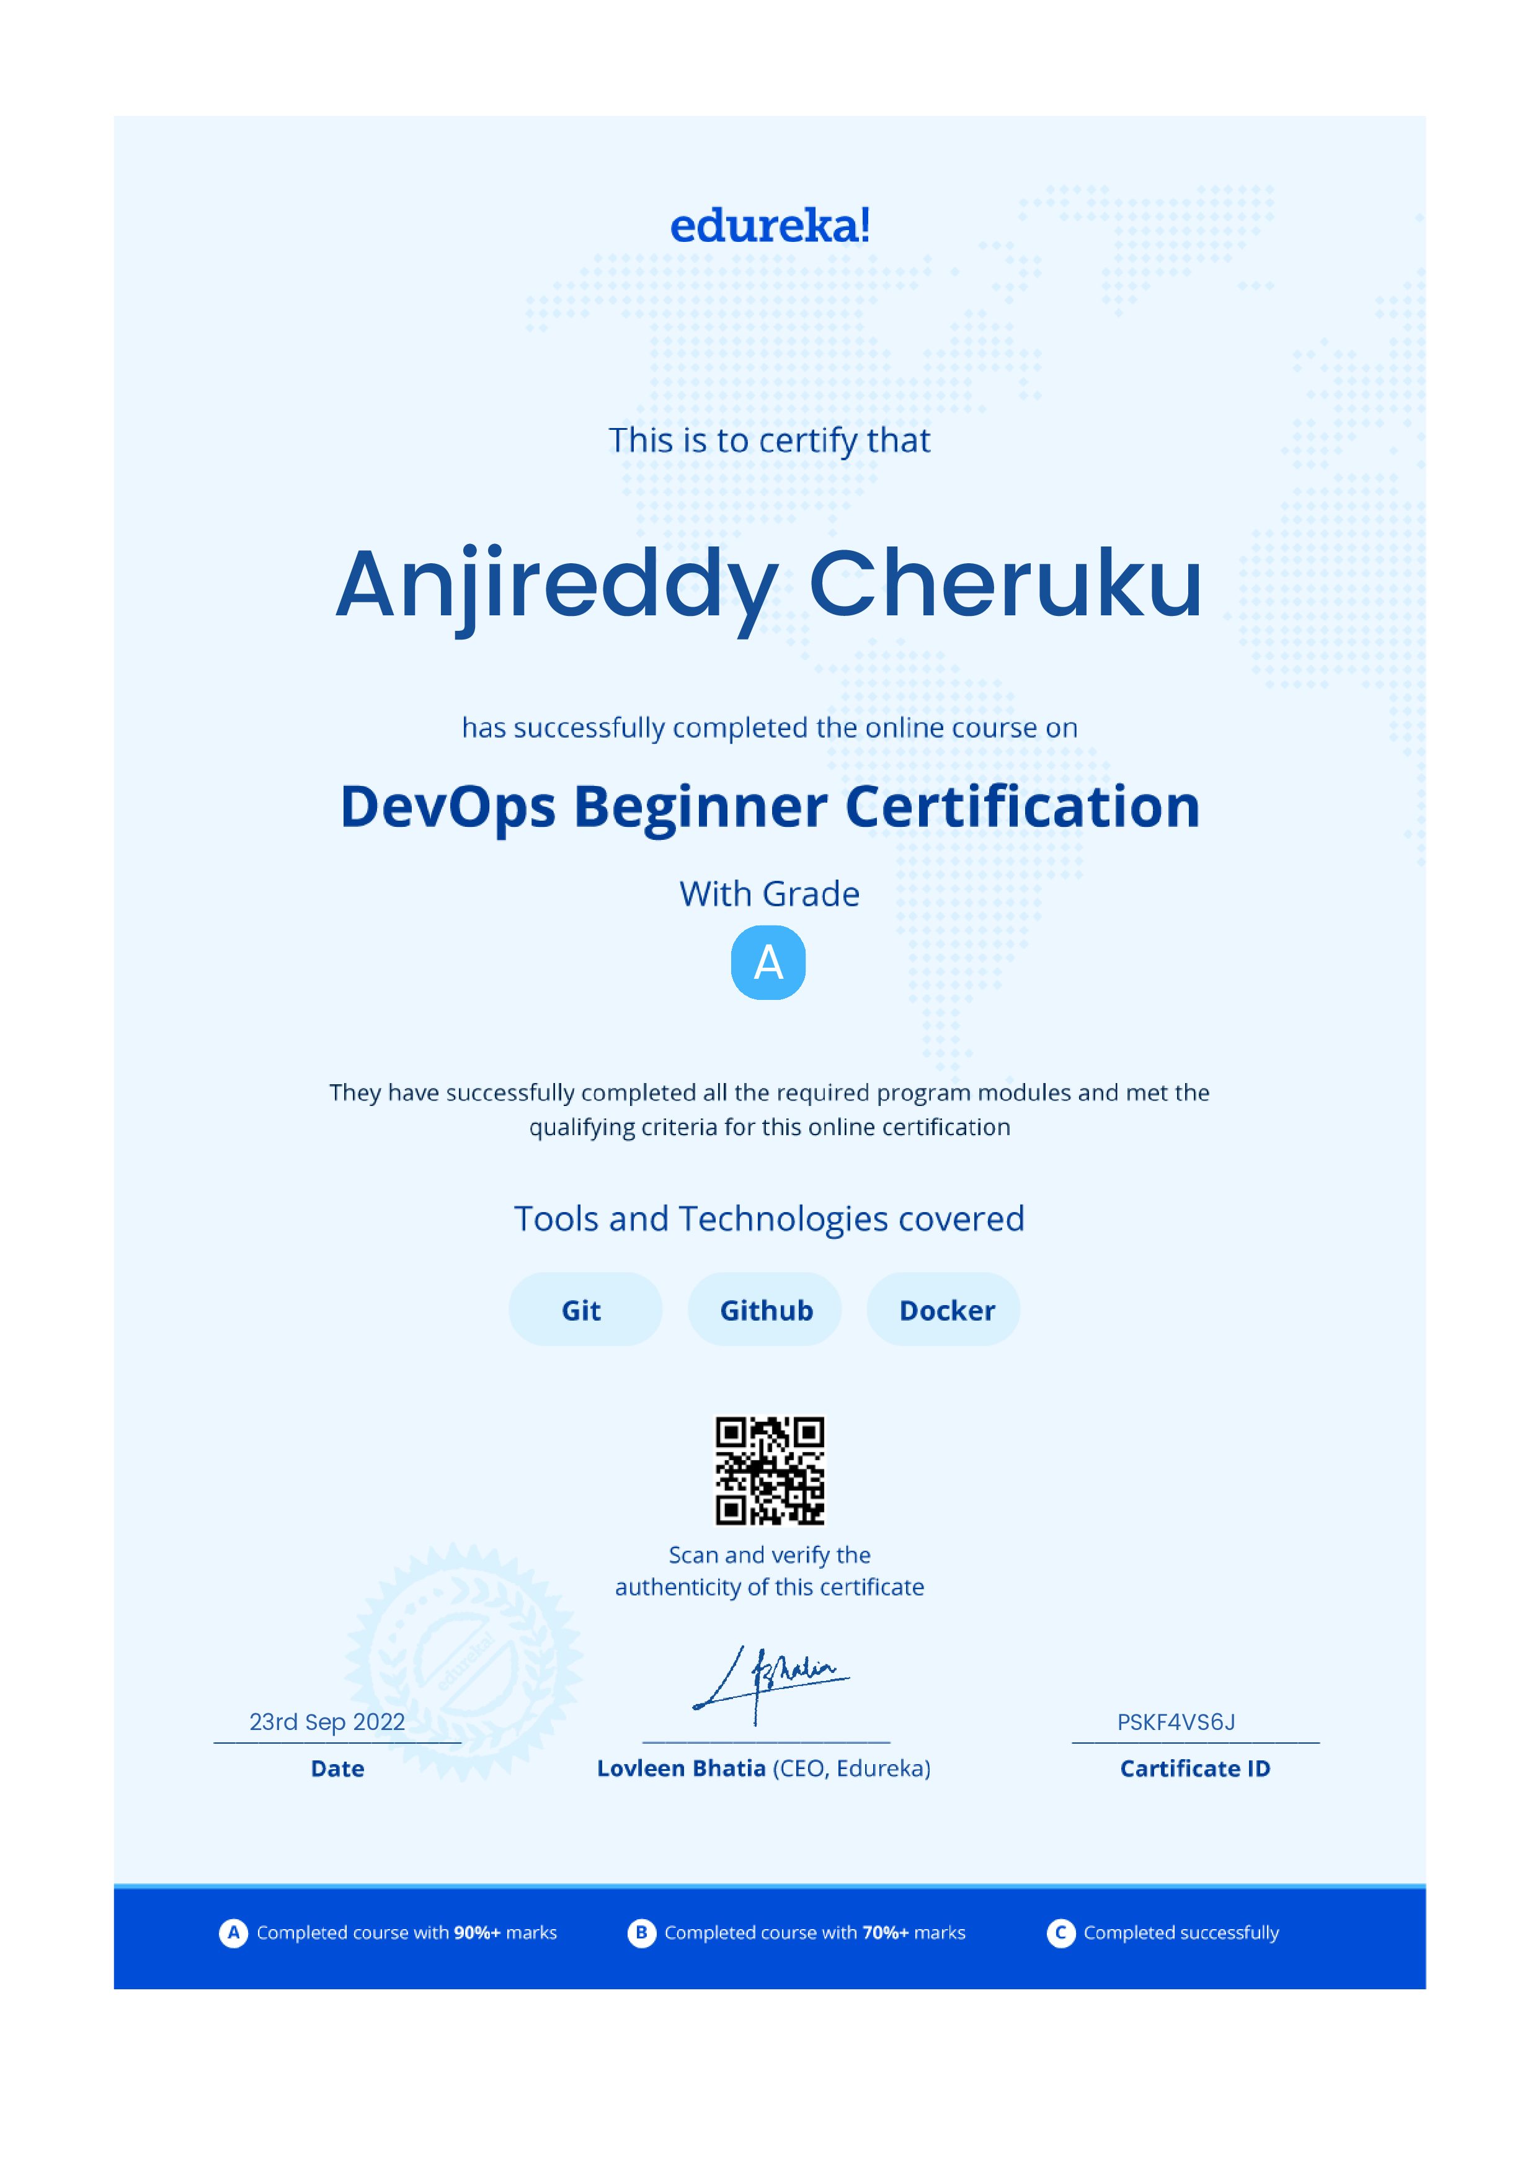Click the text 'This is to certify that'
The height and width of the screenshot is (2176, 1538).
tap(770, 440)
